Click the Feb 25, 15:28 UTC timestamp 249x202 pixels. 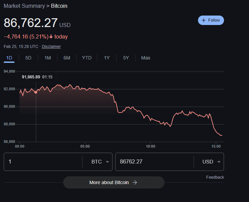(21, 47)
